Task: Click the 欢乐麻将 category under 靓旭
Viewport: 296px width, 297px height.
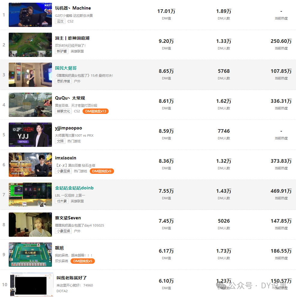Action: coord(62,261)
